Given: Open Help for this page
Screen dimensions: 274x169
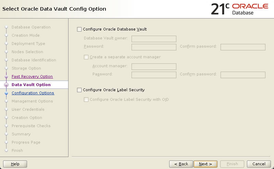Looking at the screenshot, I should coord(15,164).
